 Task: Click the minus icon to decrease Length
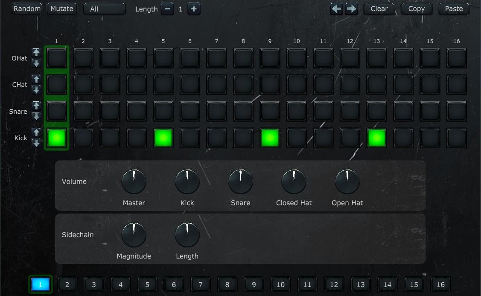(167, 9)
